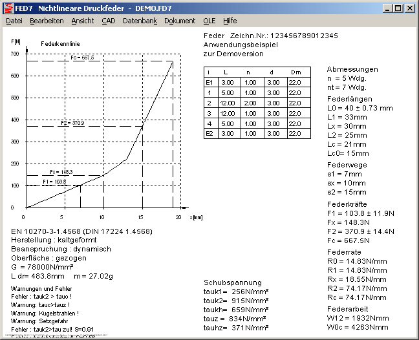Close the FED7 window

pyautogui.click(x=409, y=8)
